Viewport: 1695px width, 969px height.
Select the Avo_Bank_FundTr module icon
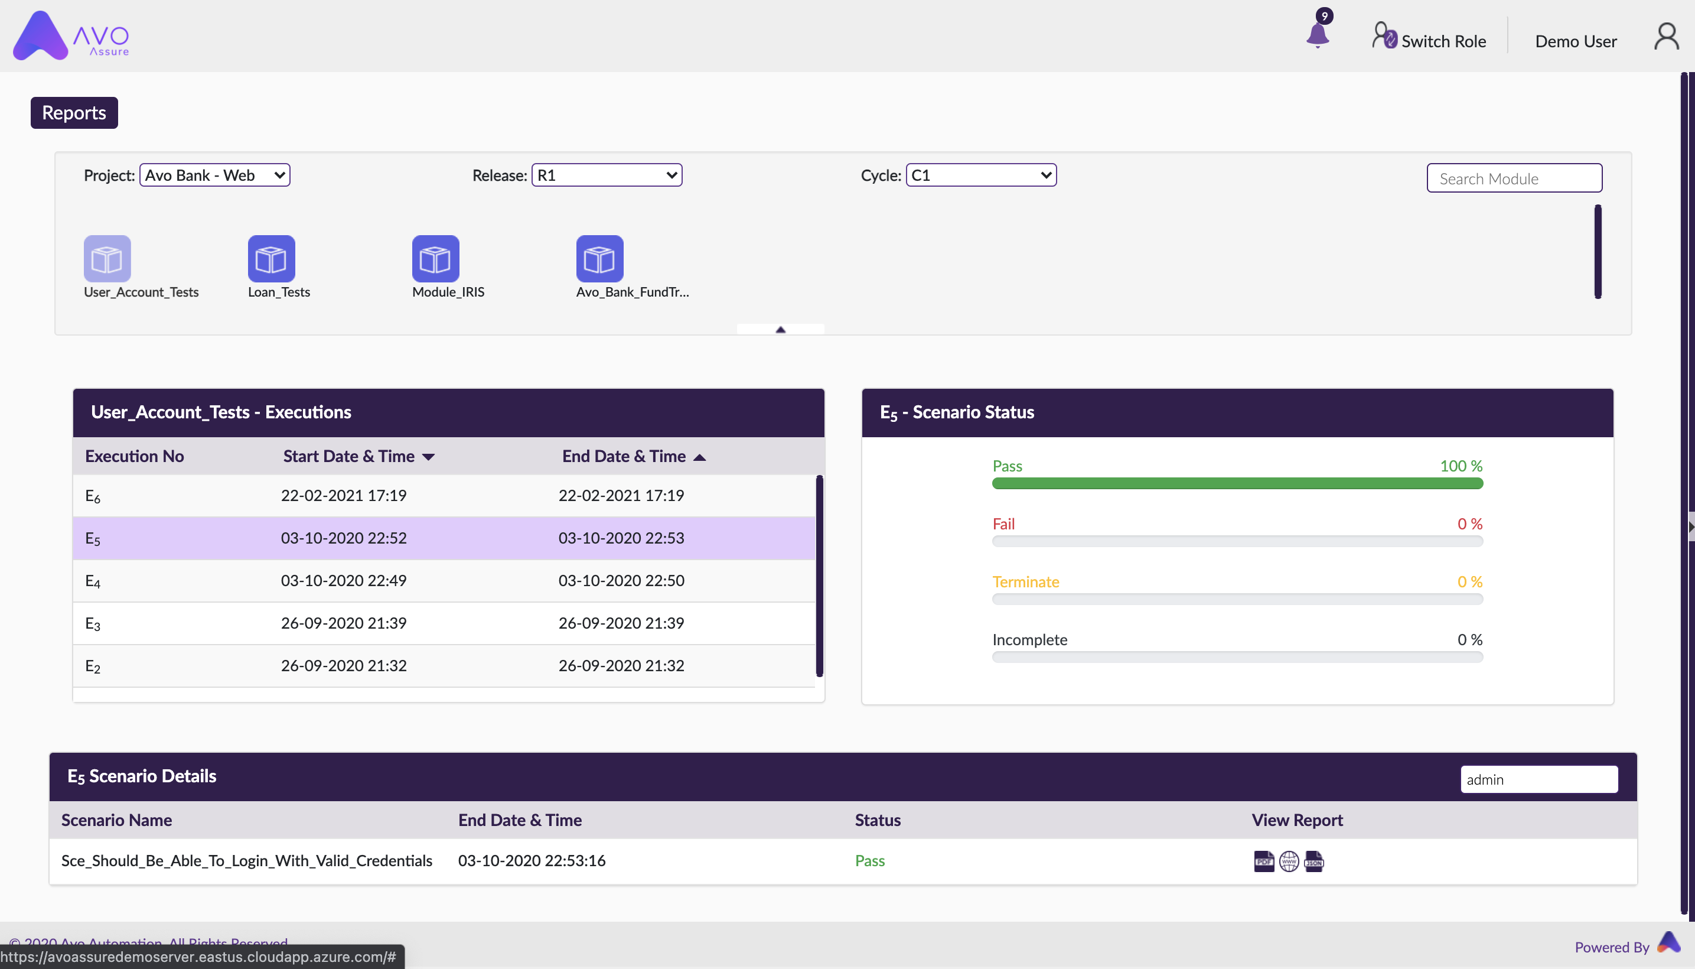[599, 258]
